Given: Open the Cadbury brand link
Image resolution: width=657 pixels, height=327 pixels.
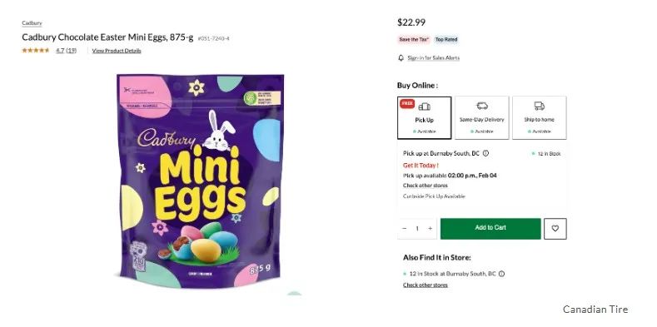Looking at the screenshot, I should (32, 23).
